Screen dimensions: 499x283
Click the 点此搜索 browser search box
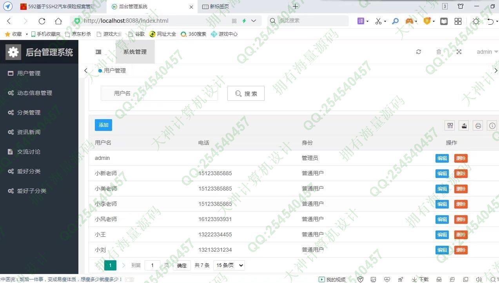pyautogui.click(x=308, y=21)
